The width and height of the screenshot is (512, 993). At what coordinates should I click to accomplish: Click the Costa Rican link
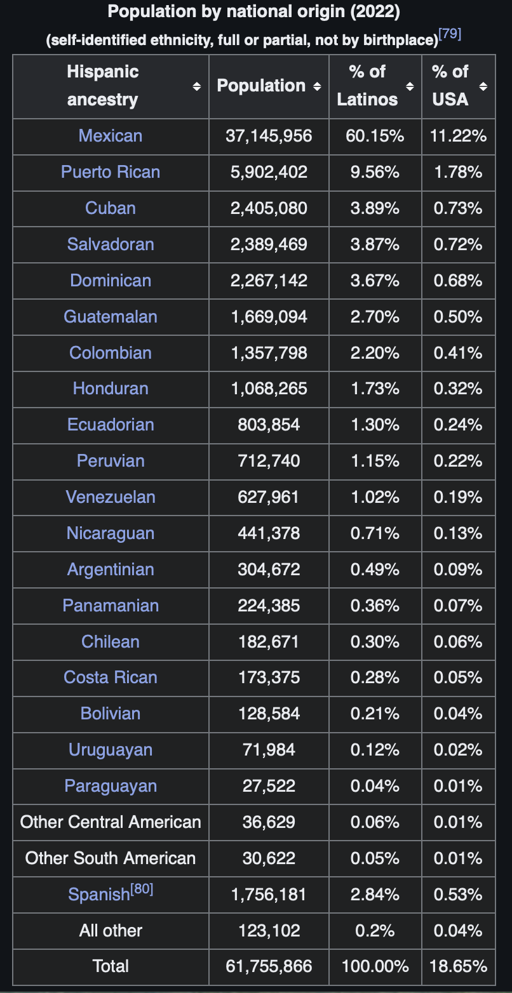pyautogui.click(x=111, y=677)
